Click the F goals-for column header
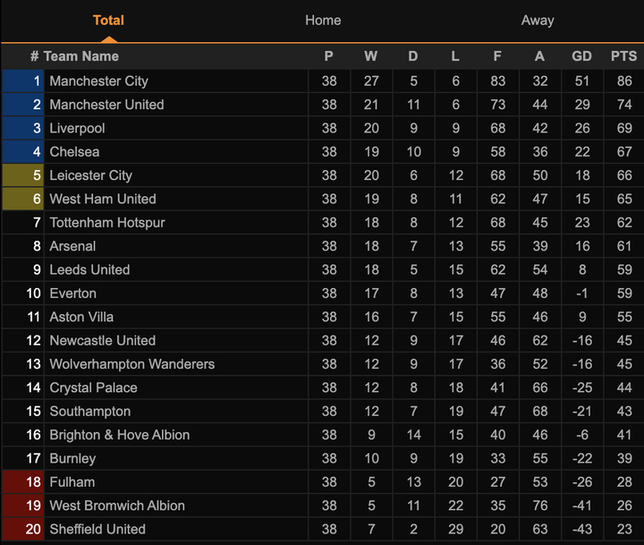 497,55
